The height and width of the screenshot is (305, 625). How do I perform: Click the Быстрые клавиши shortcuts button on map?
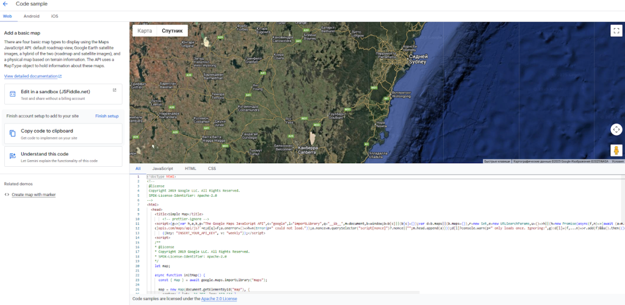click(x=496, y=161)
